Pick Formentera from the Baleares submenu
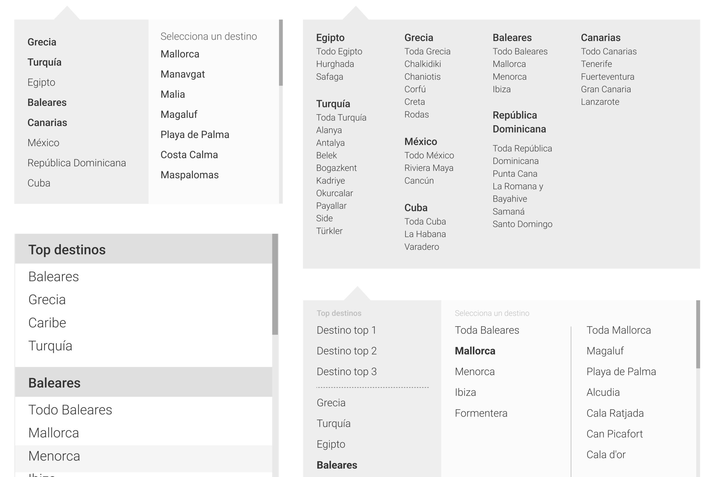The width and height of the screenshot is (714, 477). 481,413
